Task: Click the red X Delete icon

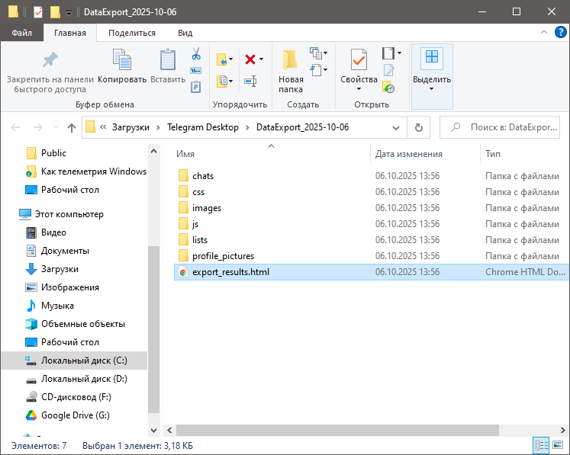Action: pyautogui.click(x=250, y=59)
